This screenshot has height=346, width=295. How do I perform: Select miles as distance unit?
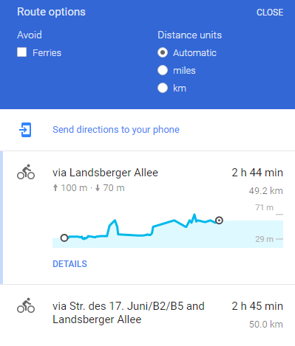point(163,70)
